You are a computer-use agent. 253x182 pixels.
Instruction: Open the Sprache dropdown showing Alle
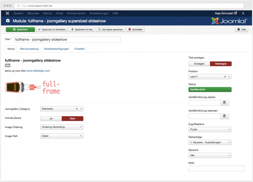210,155
